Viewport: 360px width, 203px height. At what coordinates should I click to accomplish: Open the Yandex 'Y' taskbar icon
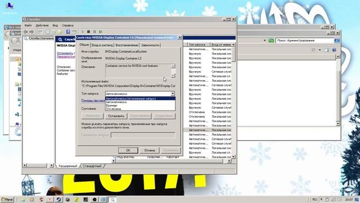point(49,200)
